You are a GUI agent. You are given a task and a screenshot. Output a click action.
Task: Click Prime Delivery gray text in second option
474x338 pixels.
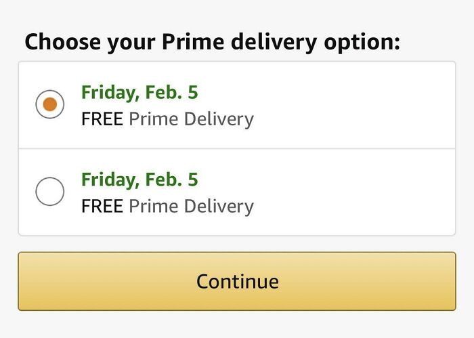pyautogui.click(x=191, y=206)
